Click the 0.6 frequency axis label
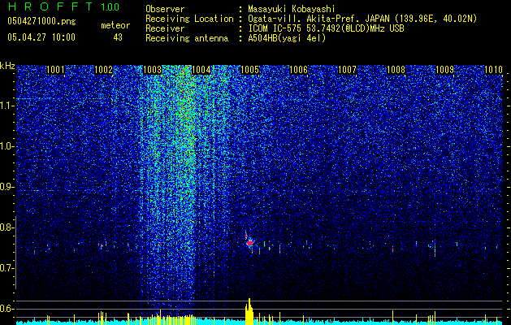This screenshot has width=511, height=325. 7,309
